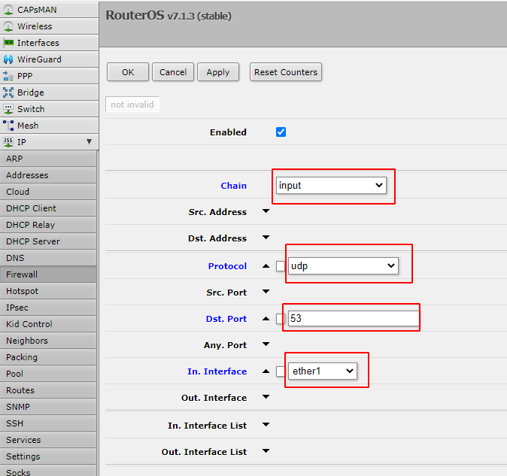Image resolution: width=507 pixels, height=476 pixels.
Task: Click the Apply button
Action: click(218, 72)
